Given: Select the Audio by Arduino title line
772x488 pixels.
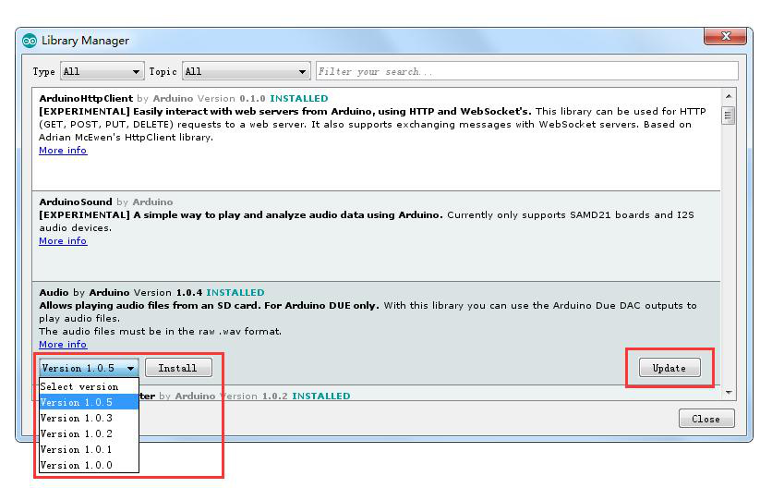Looking at the screenshot, I should click(x=151, y=293).
